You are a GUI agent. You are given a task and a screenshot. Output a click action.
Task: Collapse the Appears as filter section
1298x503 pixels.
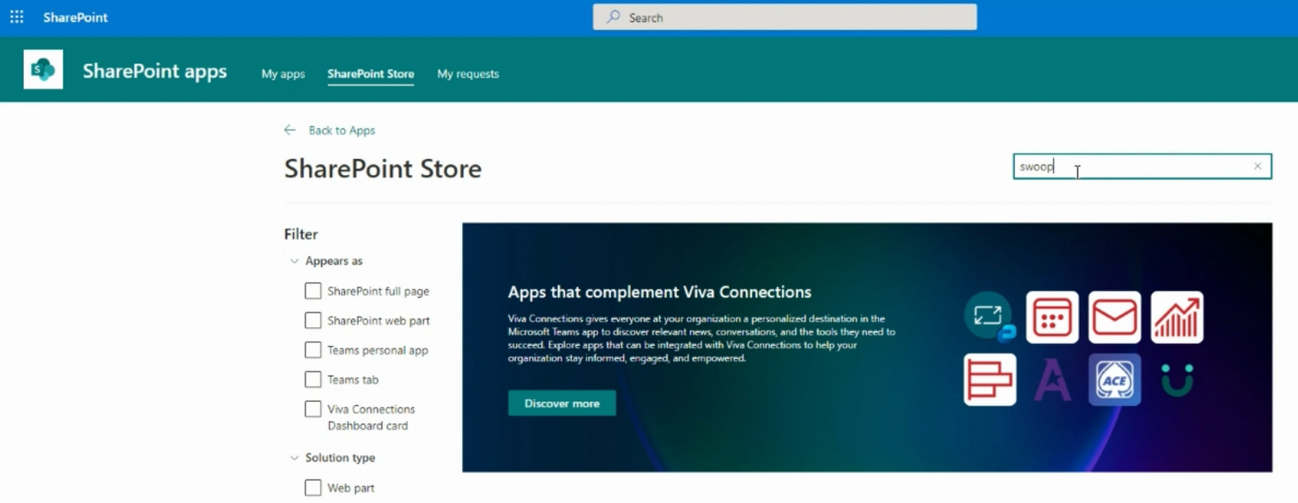coord(294,261)
